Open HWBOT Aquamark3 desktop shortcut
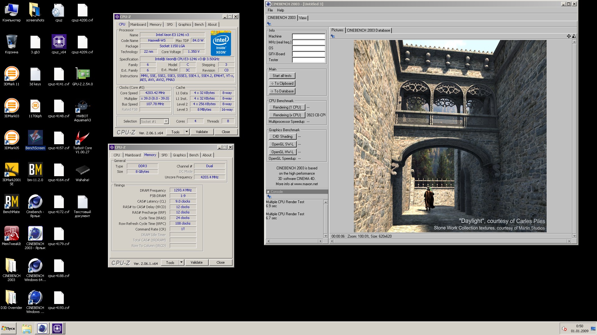Screen dimensions: 597x335 click(82, 111)
